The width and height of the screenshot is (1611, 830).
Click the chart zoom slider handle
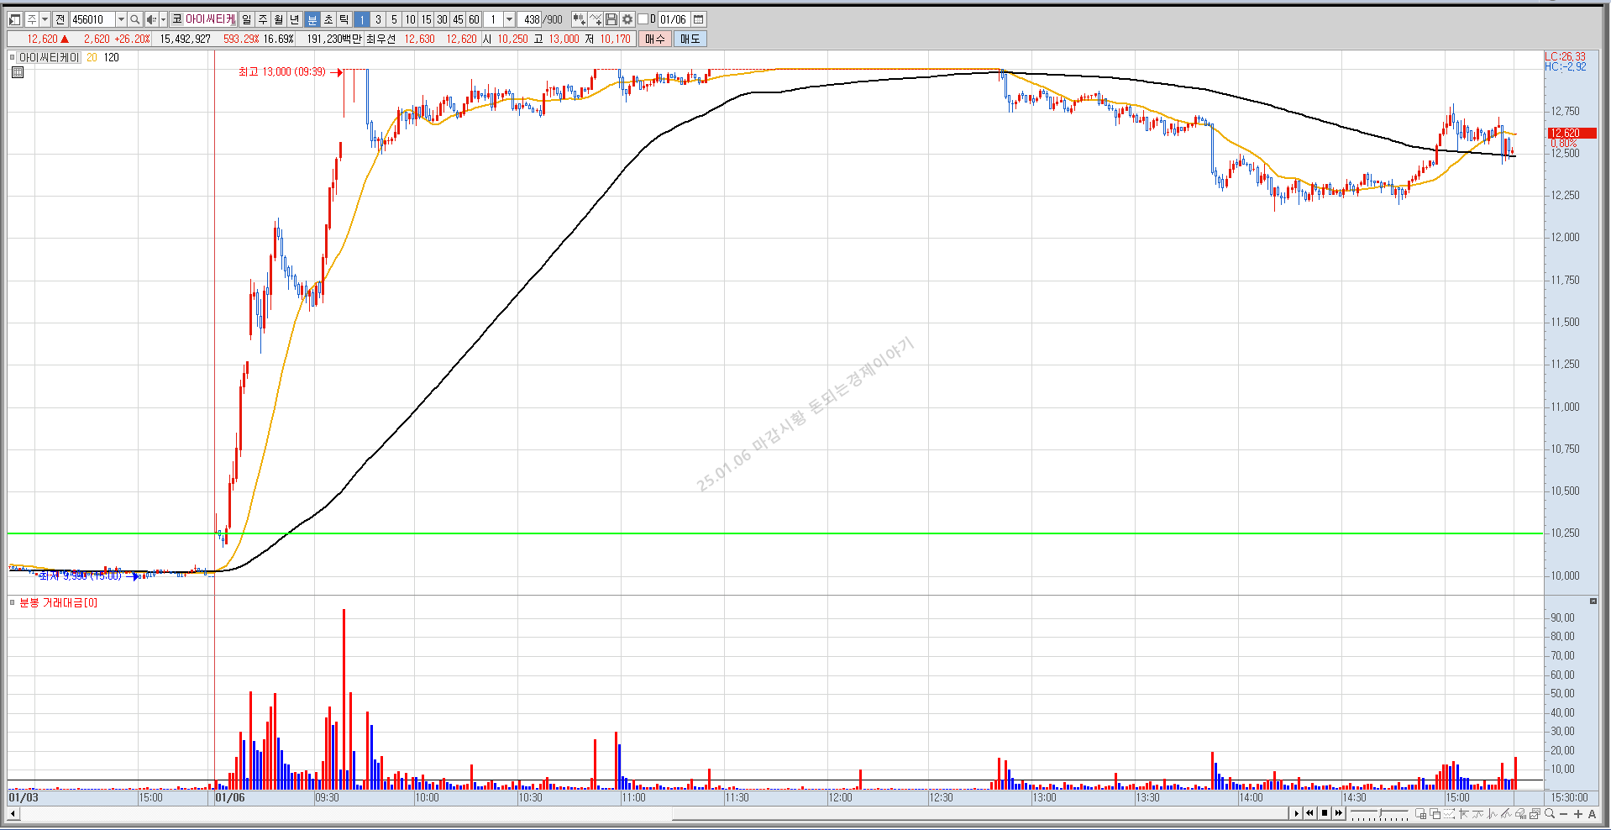[x=1380, y=812]
